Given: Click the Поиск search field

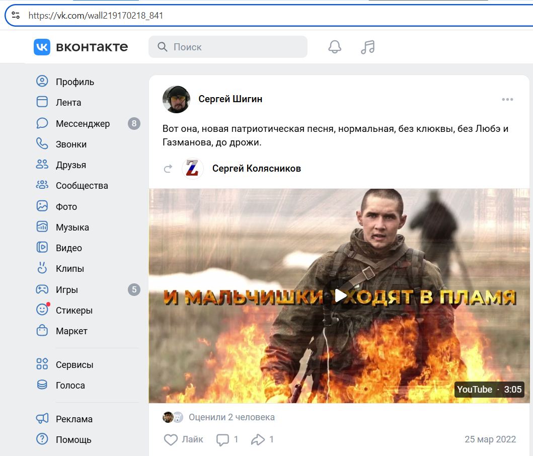Looking at the screenshot, I should (x=226, y=46).
